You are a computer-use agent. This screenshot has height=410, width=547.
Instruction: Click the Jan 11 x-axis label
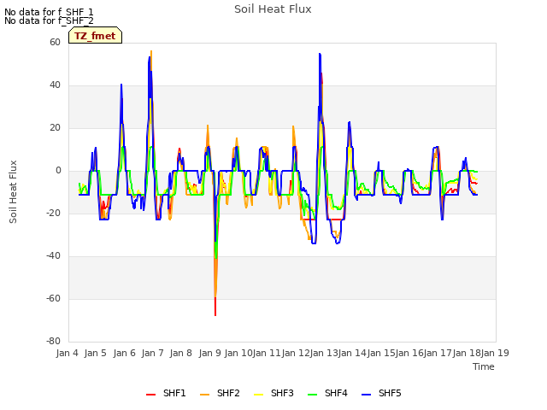[267, 353]
